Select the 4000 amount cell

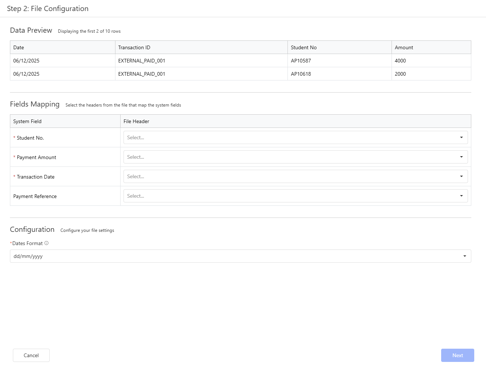pos(400,61)
